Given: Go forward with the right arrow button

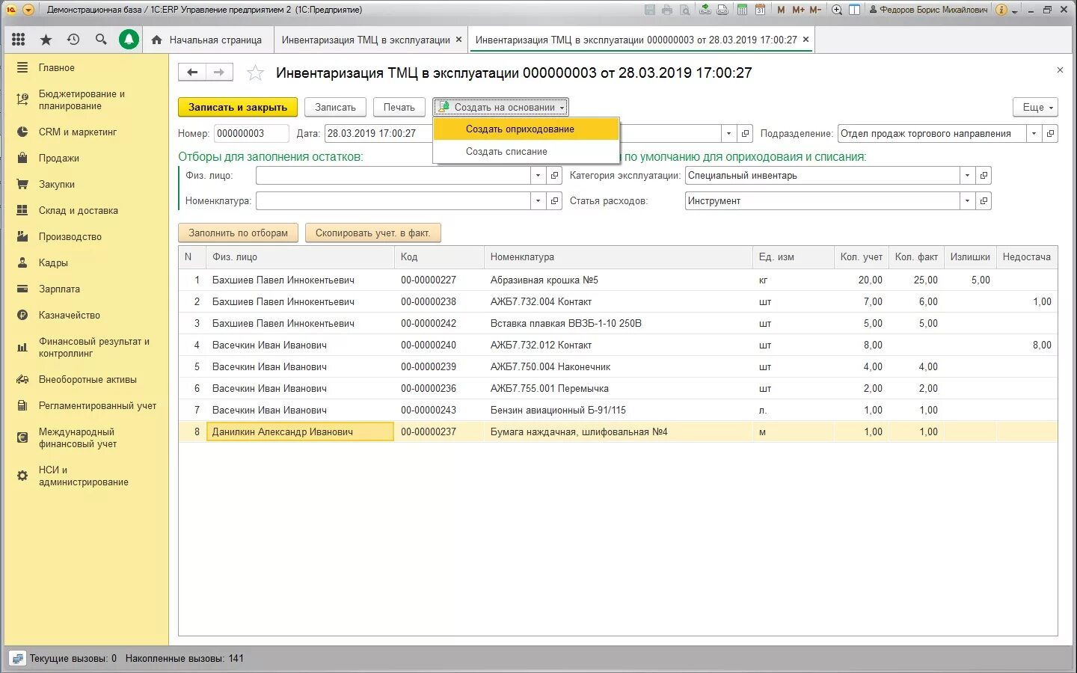Looking at the screenshot, I should click(x=219, y=73).
